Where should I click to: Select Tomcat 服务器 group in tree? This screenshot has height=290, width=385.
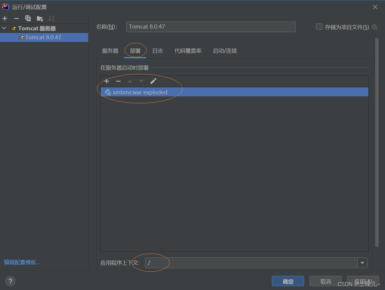coord(37,29)
